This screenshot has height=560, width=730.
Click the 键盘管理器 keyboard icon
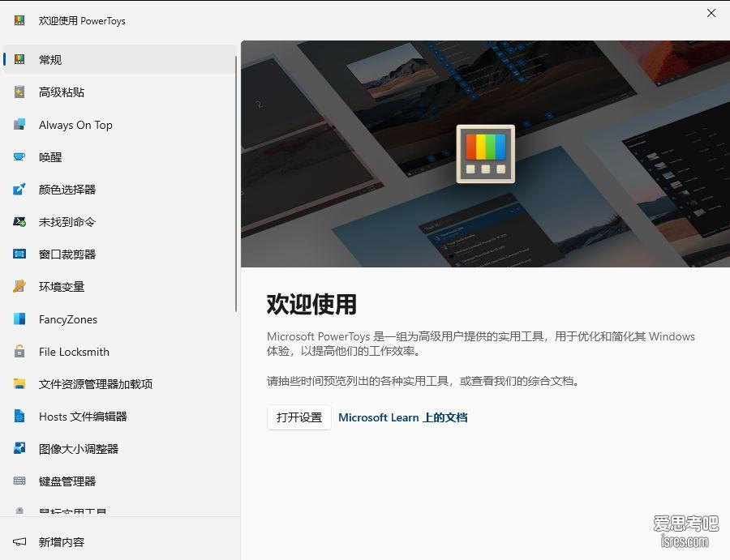[19, 481]
